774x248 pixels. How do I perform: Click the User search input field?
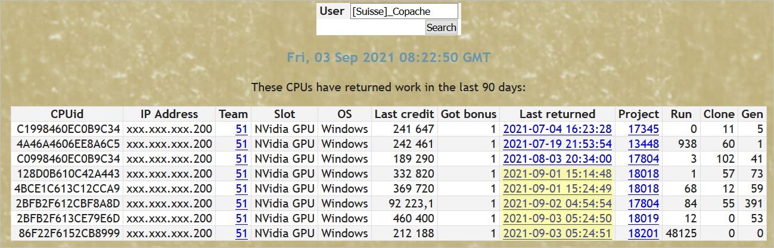tap(404, 11)
